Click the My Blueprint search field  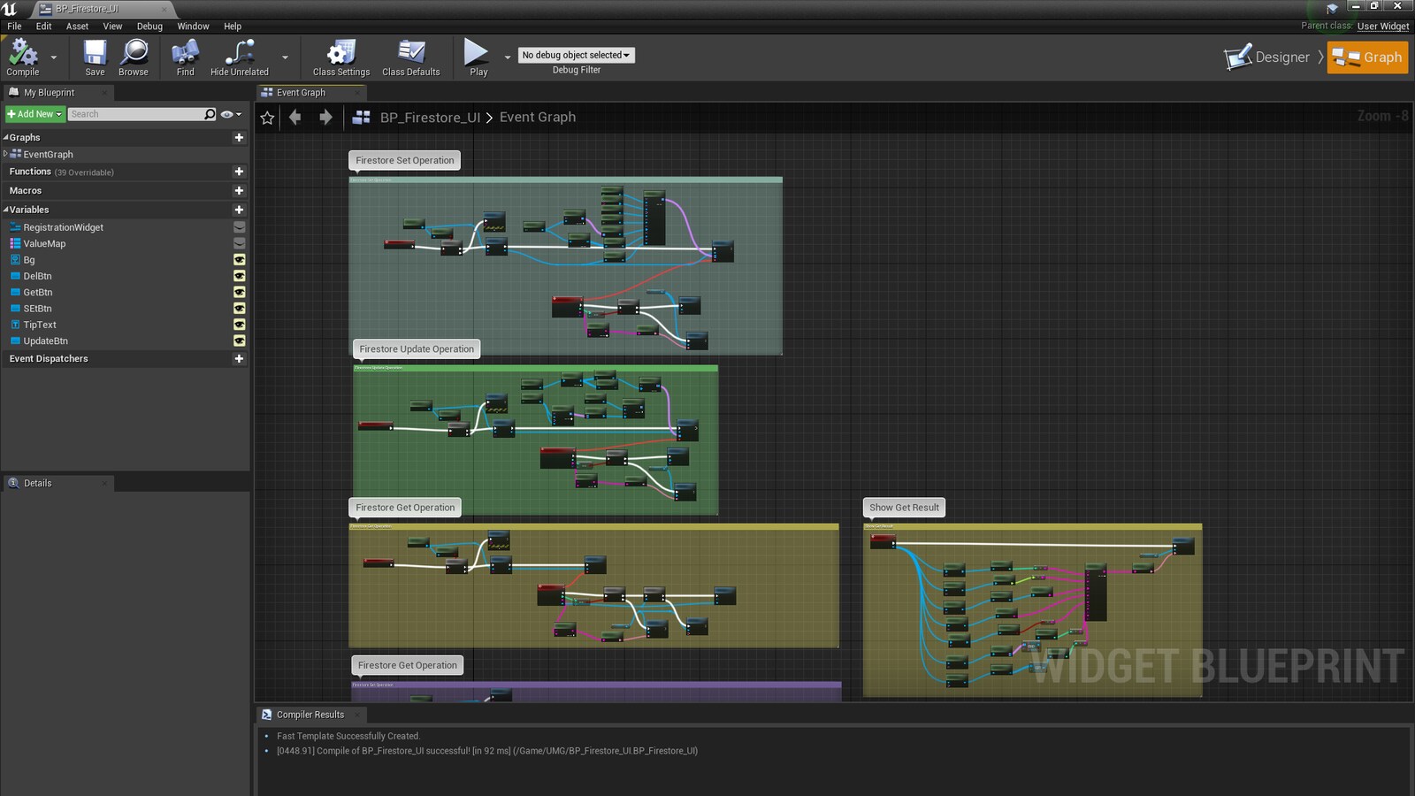(x=137, y=114)
